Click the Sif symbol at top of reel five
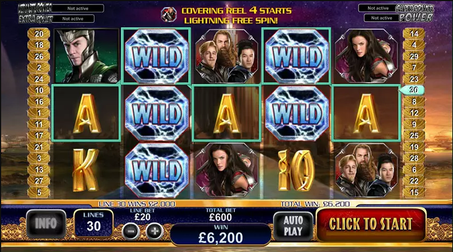The height and width of the screenshot is (252, 453). pyautogui.click(x=366, y=56)
